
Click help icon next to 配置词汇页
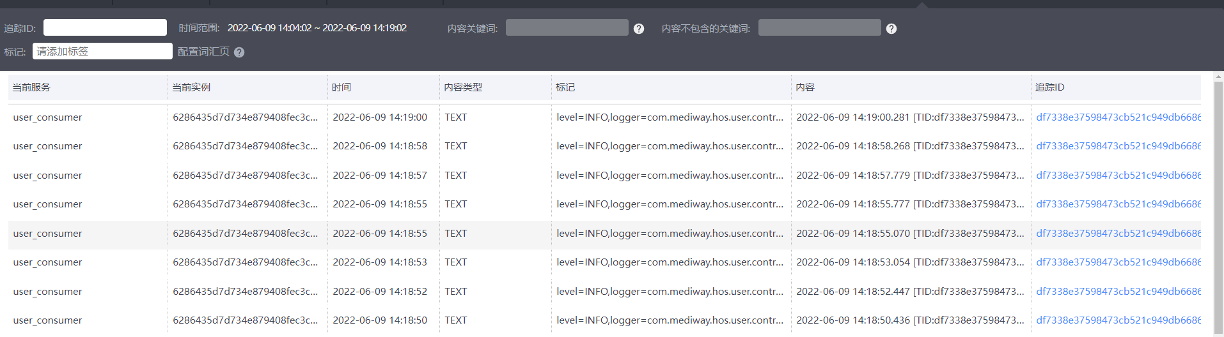tap(239, 52)
